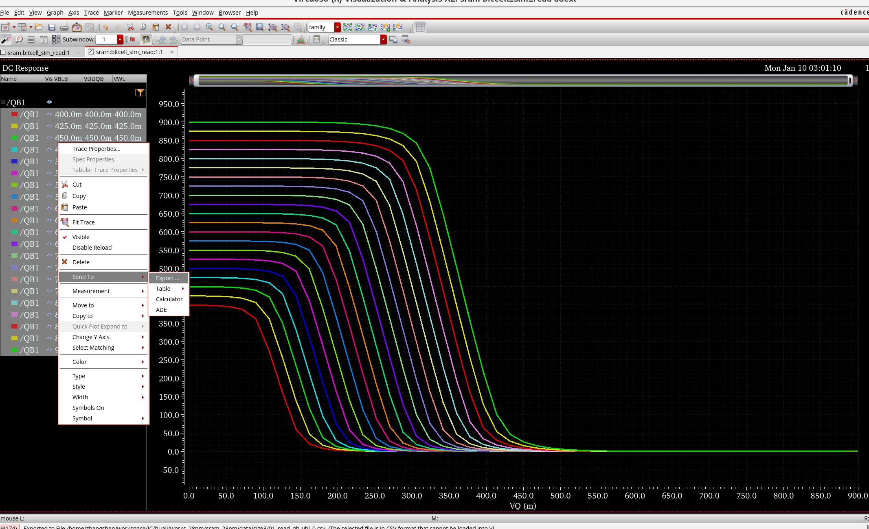Click the Export option in Send To submenu
This screenshot has height=529, width=869.
[167, 277]
